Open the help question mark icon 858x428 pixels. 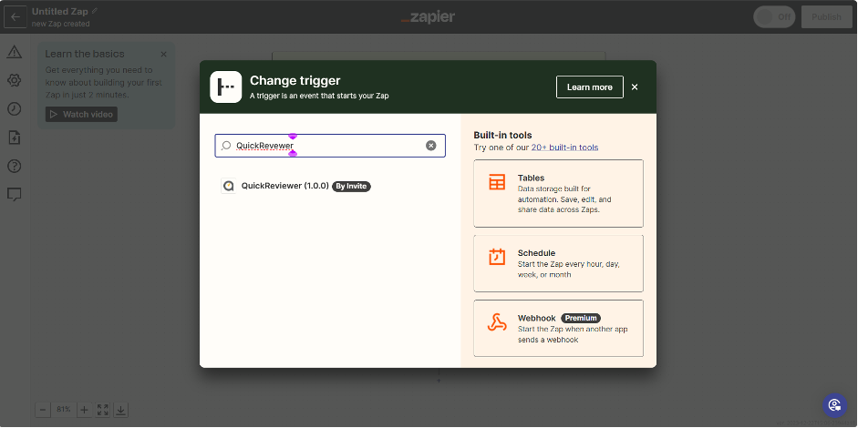click(15, 166)
